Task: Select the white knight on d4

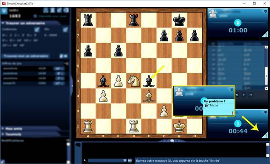Action: point(134,81)
